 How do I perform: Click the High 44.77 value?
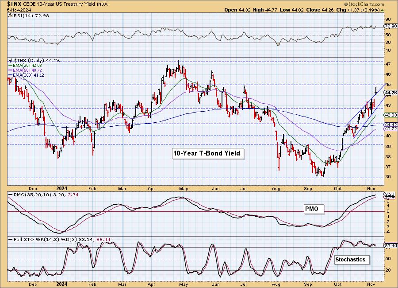pyautogui.click(x=265, y=10)
